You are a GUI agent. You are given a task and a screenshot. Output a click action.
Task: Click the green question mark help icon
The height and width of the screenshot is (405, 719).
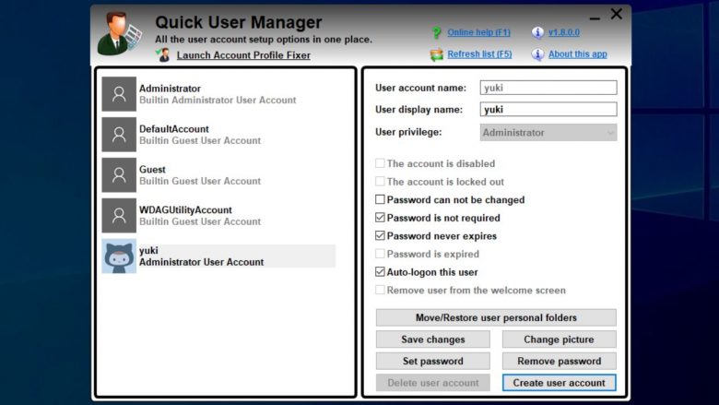[437, 32]
